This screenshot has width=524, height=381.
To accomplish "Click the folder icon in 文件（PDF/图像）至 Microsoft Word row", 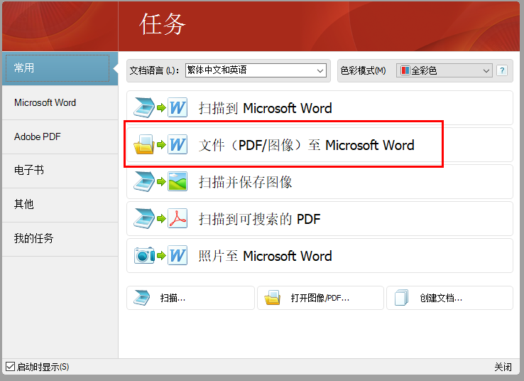I will [144, 144].
